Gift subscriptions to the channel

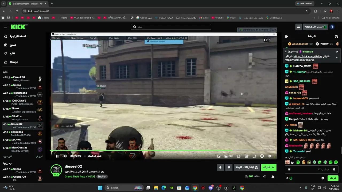(247, 167)
